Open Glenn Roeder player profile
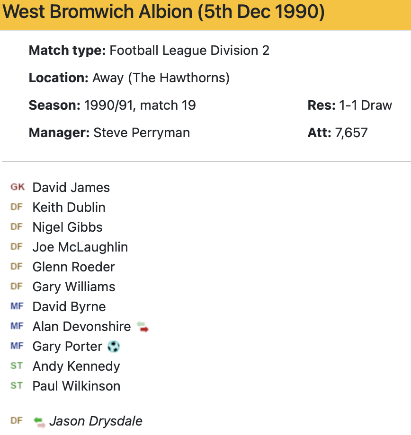The image size is (411, 435). tap(73, 267)
